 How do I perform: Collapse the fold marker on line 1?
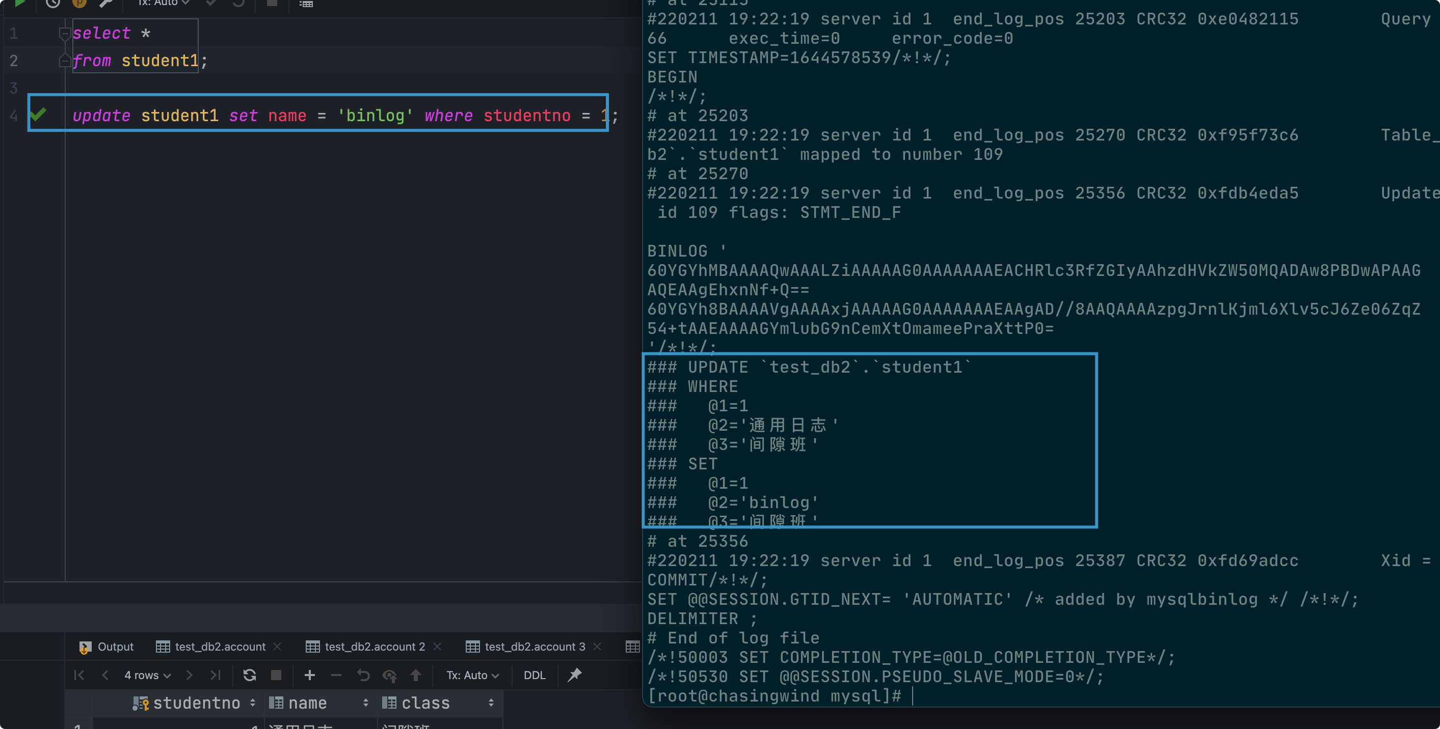(x=64, y=34)
